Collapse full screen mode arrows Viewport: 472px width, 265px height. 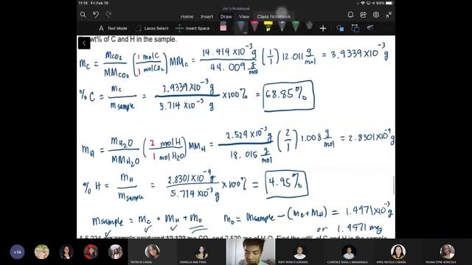coord(389,15)
